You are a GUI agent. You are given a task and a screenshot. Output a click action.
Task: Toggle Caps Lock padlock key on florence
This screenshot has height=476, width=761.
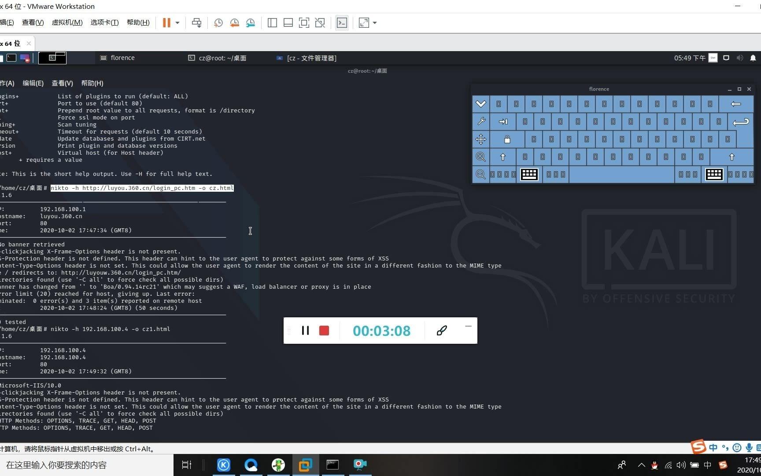coord(507,139)
